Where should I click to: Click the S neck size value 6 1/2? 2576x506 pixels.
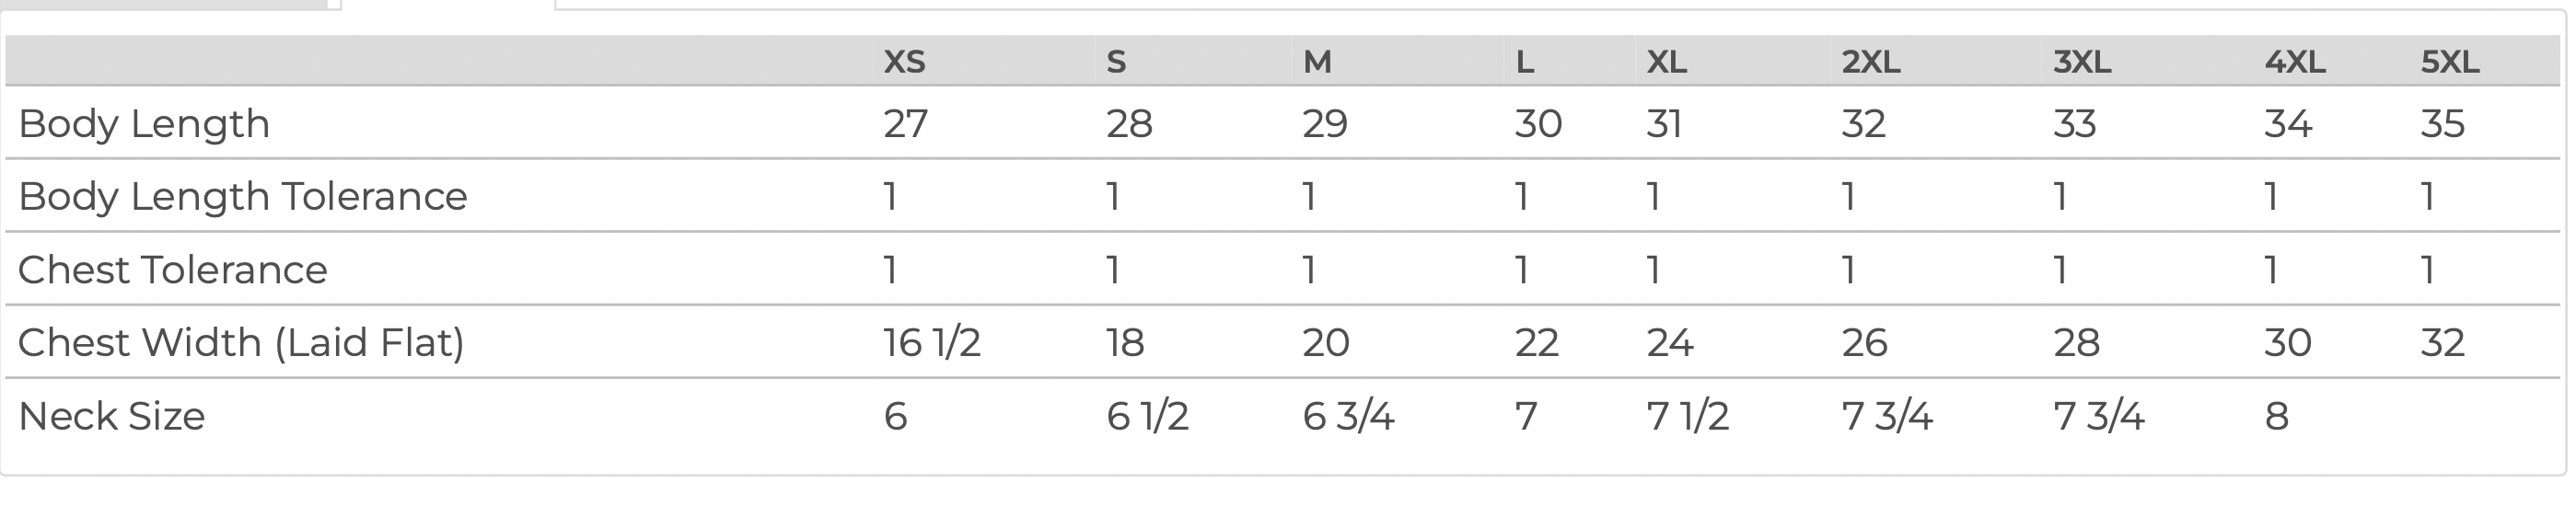(x=1147, y=416)
